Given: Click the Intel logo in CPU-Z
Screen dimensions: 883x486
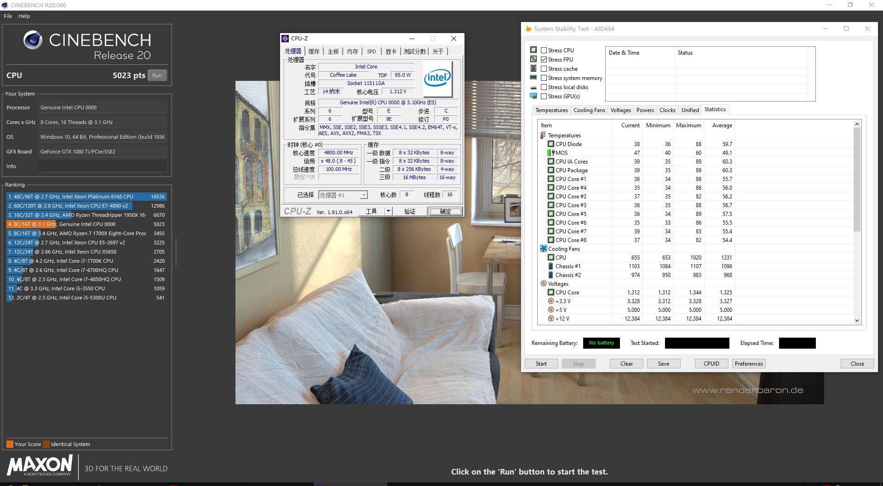Looking at the screenshot, I should click(x=437, y=79).
